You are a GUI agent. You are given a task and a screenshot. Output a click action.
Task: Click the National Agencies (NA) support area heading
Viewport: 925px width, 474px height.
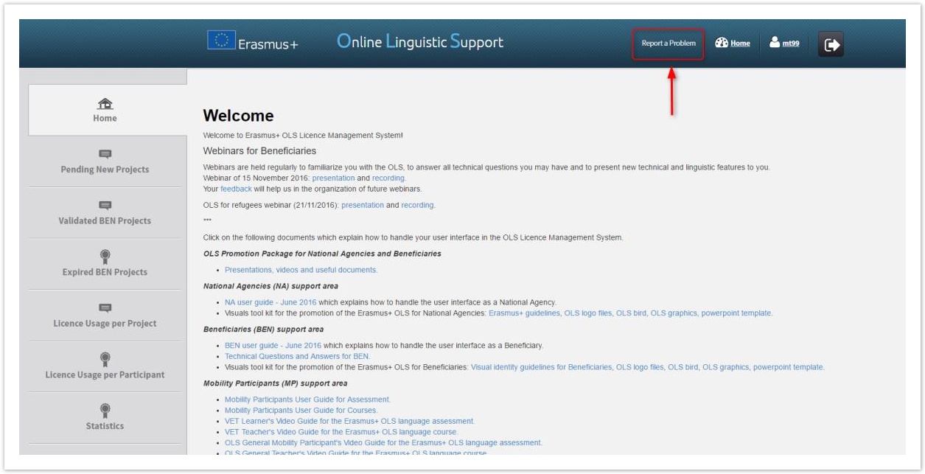pyautogui.click(x=270, y=286)
